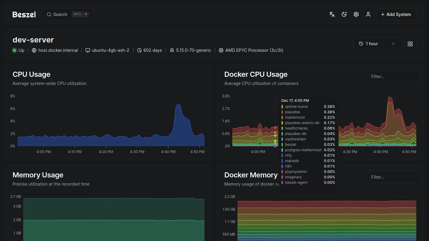
Task: Click the Docker CPU Usage heading
Action: click(256, 74)
